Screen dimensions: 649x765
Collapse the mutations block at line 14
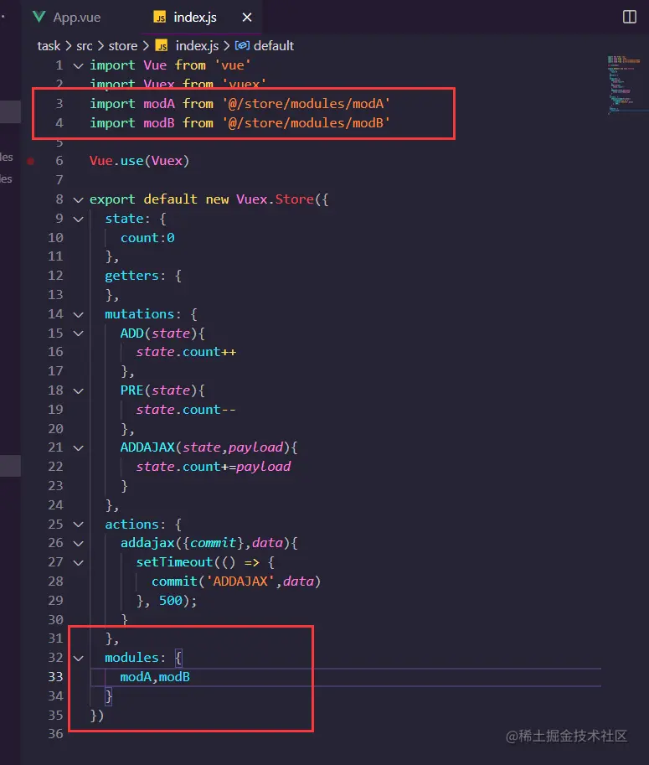[79, 315]
